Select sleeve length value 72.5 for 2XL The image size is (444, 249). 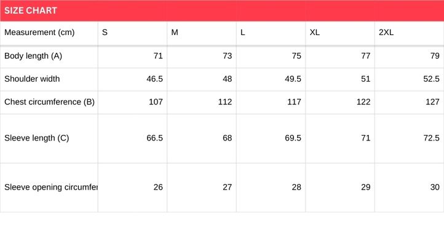(431, 138)
